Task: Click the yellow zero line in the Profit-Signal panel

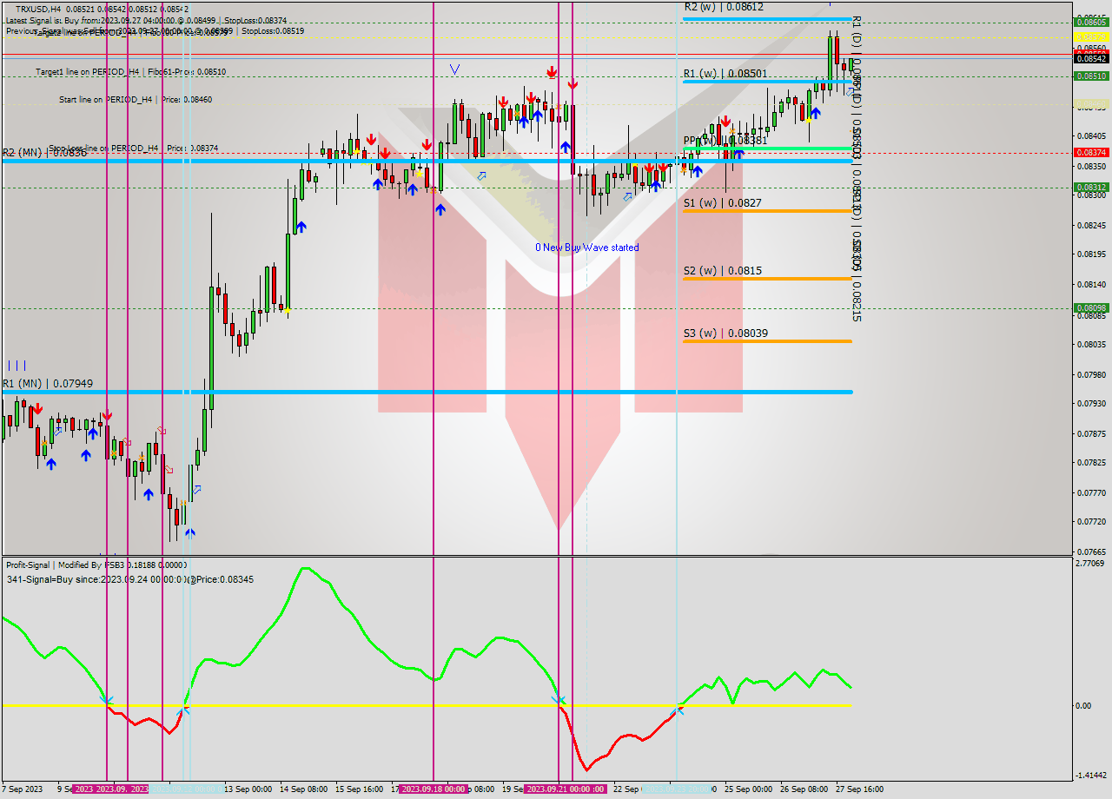Action: 347,706
